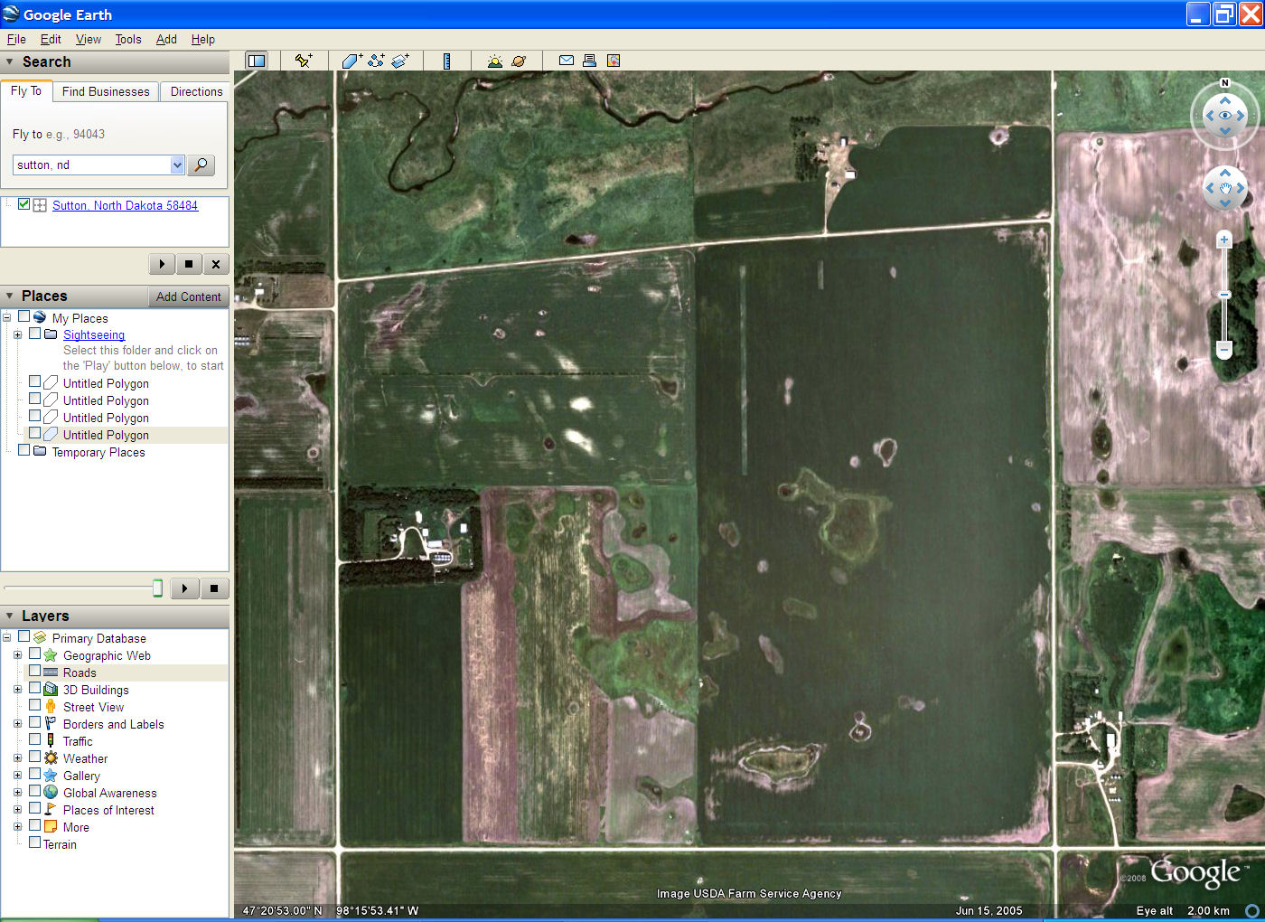Click the Fly to search input field

(91, 165)
